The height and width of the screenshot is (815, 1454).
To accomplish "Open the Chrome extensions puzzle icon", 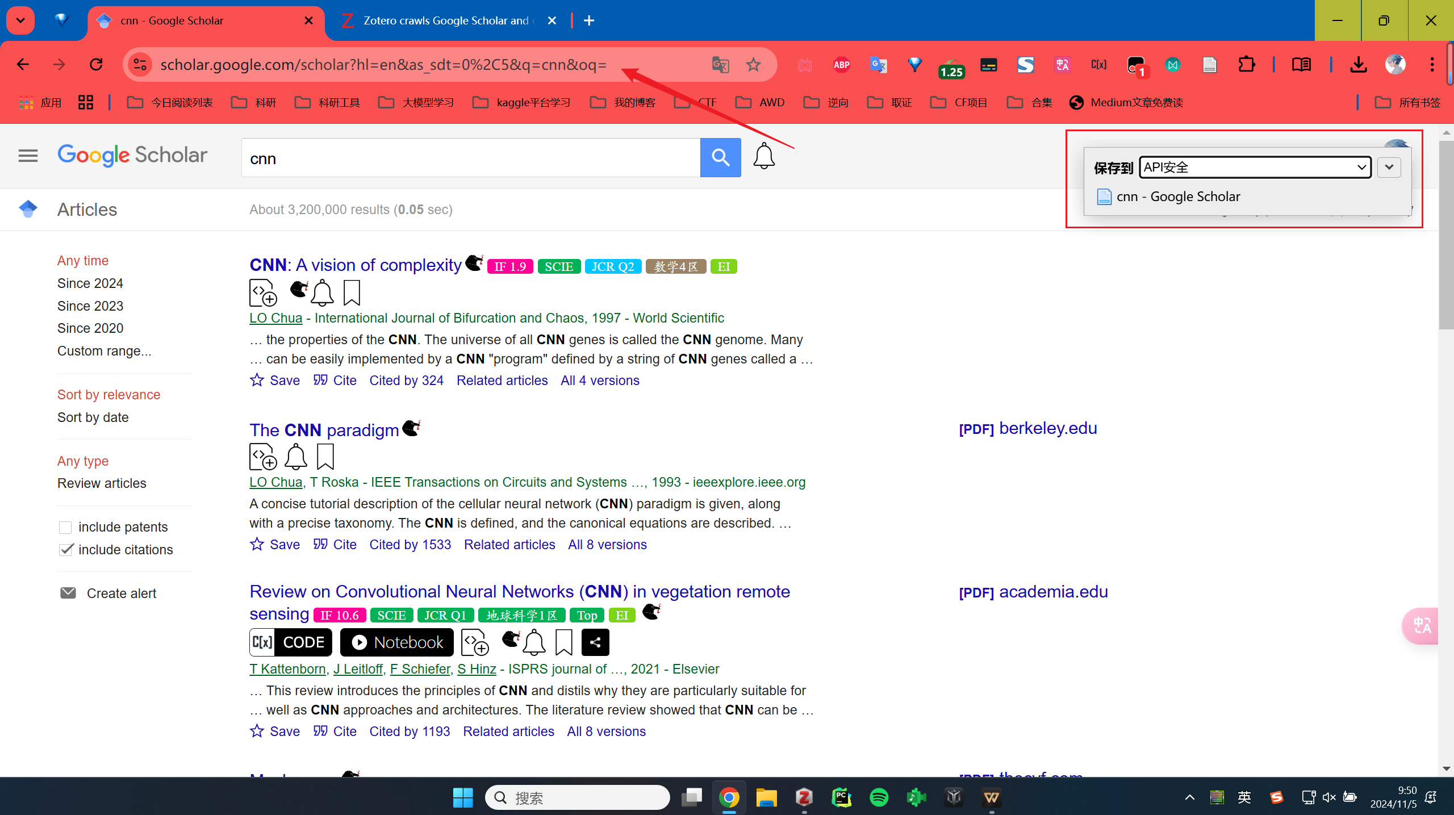I will (x=1246, y=65).
